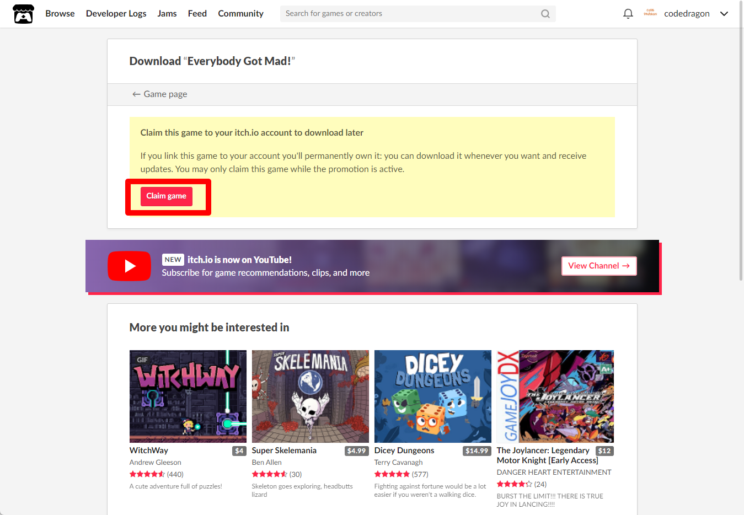Click the NEW badge in the YouTube banner
Image resolution: width=744 pixels, height=515 pixels.
pyautogui.click(x=173, y=260)
